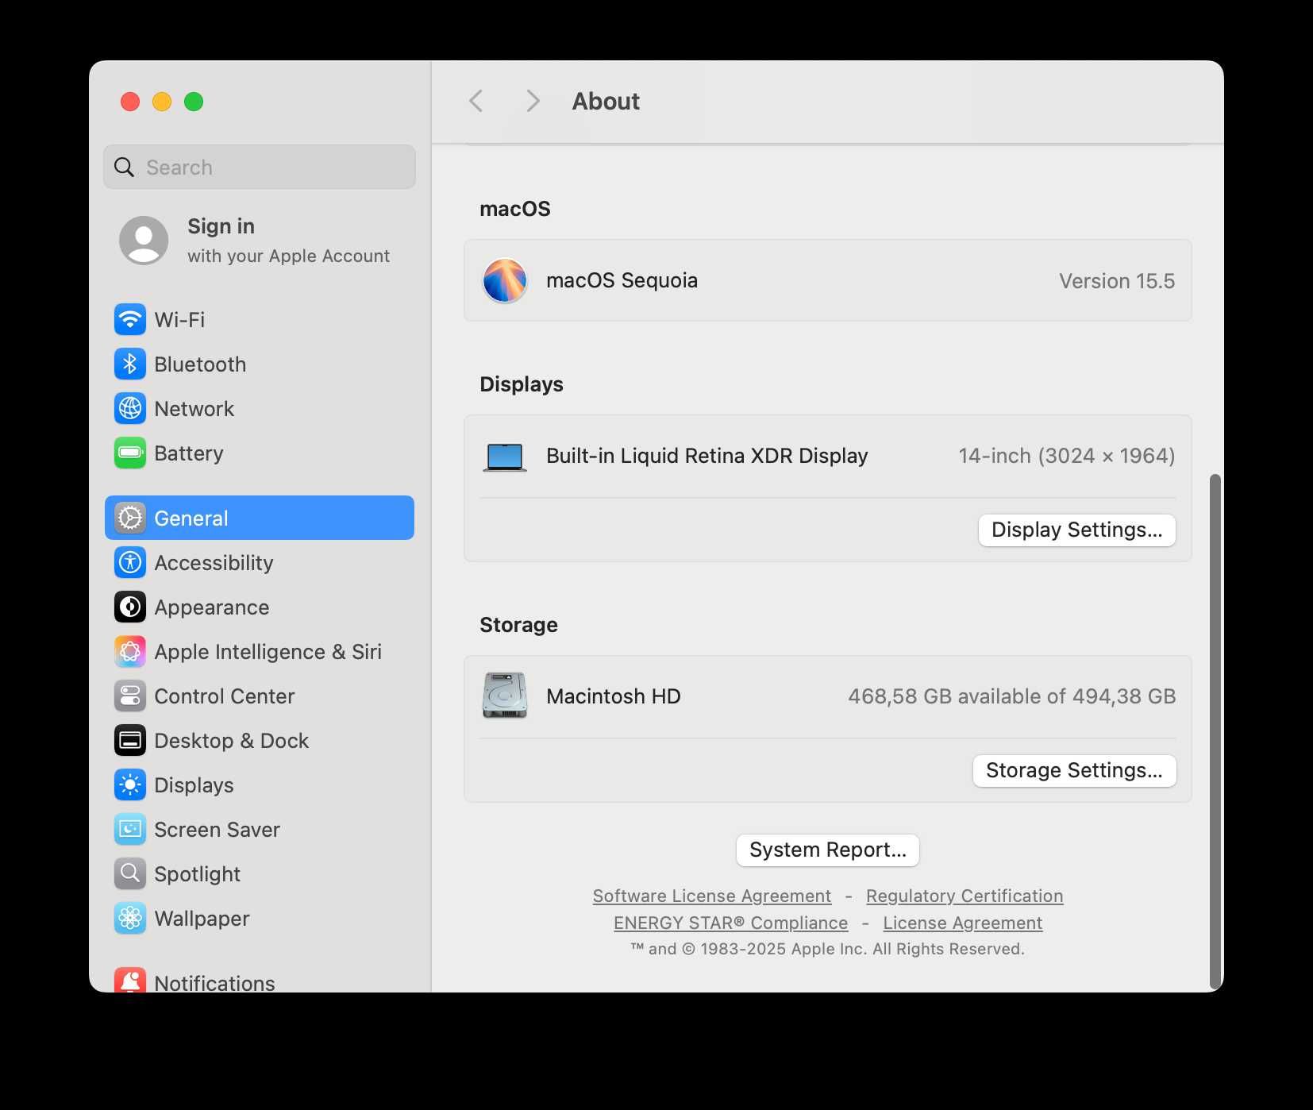Click 'Sign in' with your Apple Account
Screen dimensions: 1313x1110
[x=221, y=226]
